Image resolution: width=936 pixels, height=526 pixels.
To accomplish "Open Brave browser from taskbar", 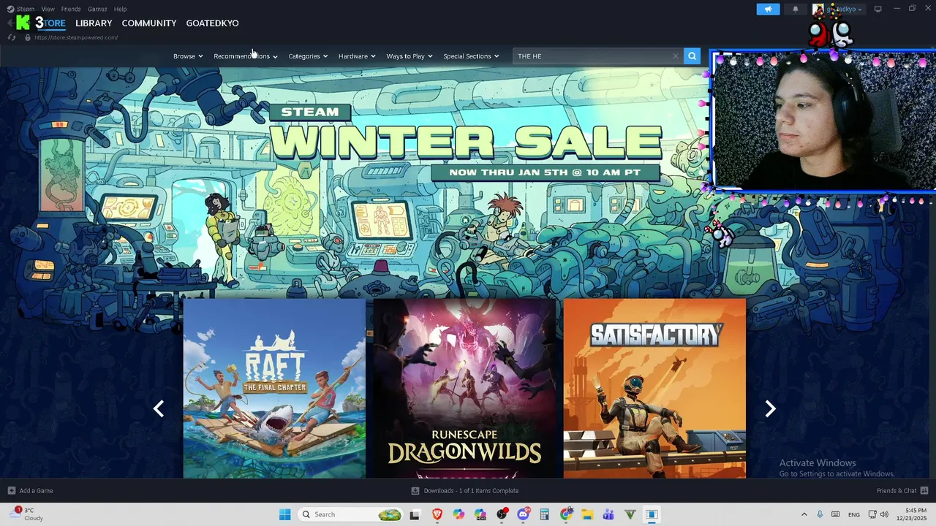I will click(x=437, y=514).
